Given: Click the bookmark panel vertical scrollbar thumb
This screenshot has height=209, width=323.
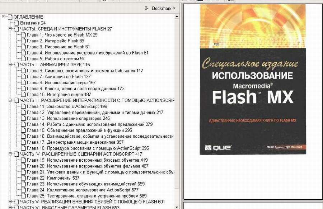Looking at the screenshot, I should [x=177, y=104].
